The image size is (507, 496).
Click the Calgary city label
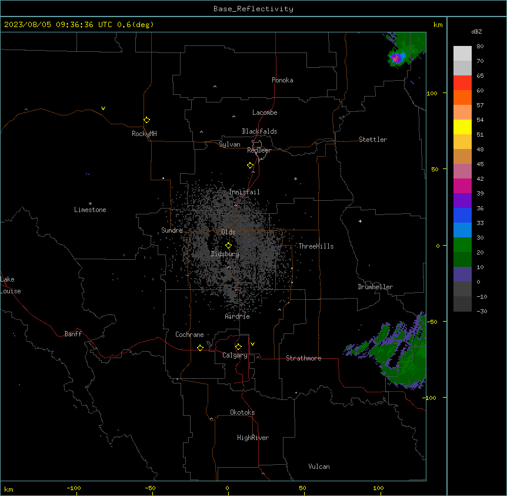(x=235, y=355)
